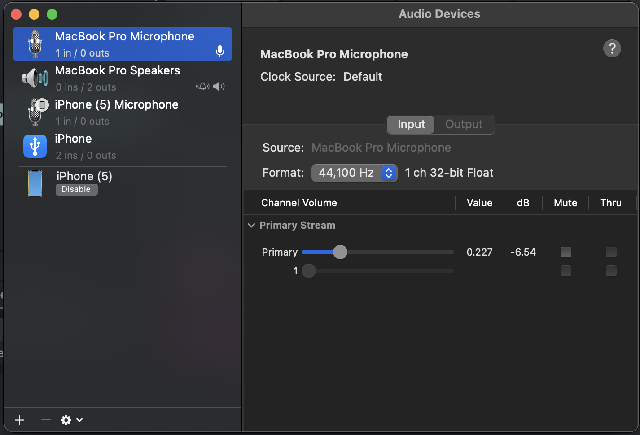Switch to the Output tab
This screenshot has width=640, height=435.
pos(464,124)
